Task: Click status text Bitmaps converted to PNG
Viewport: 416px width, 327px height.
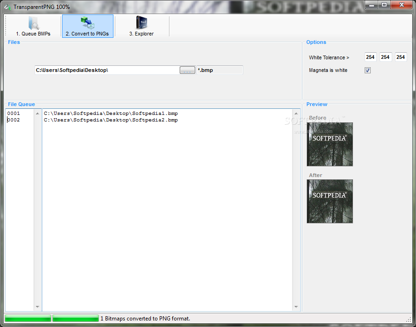Action: click(x=145, y=319)
